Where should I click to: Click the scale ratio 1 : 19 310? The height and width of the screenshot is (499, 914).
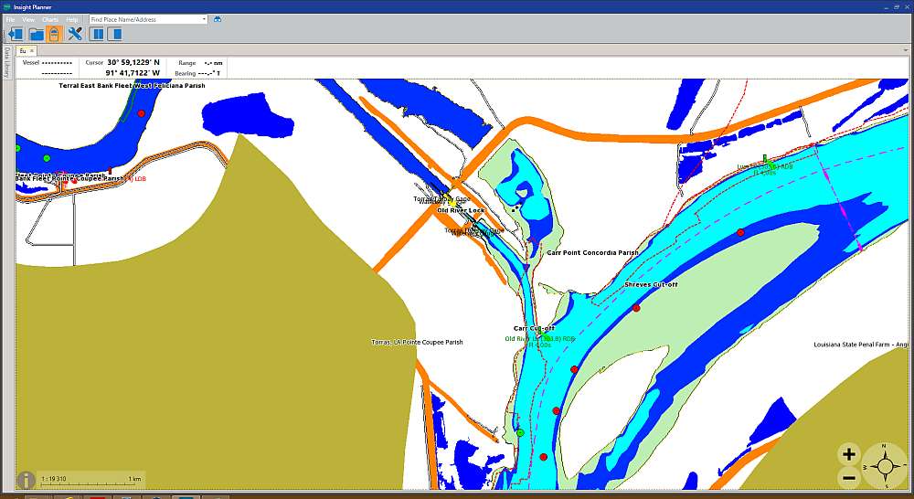54,479
